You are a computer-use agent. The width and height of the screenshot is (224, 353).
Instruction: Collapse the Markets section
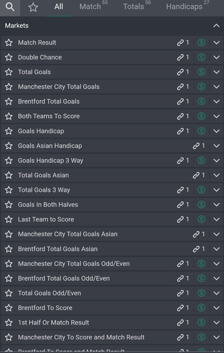216,26
